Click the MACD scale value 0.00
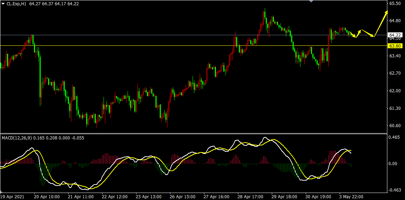Image resolution: width=405 pixels, height=200 pixels. 393,164
